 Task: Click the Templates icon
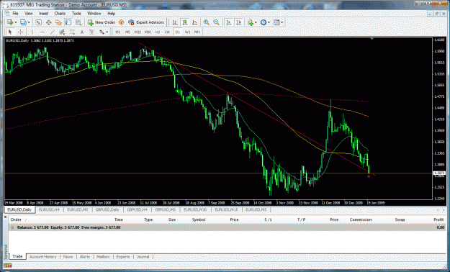pos(276,22)
